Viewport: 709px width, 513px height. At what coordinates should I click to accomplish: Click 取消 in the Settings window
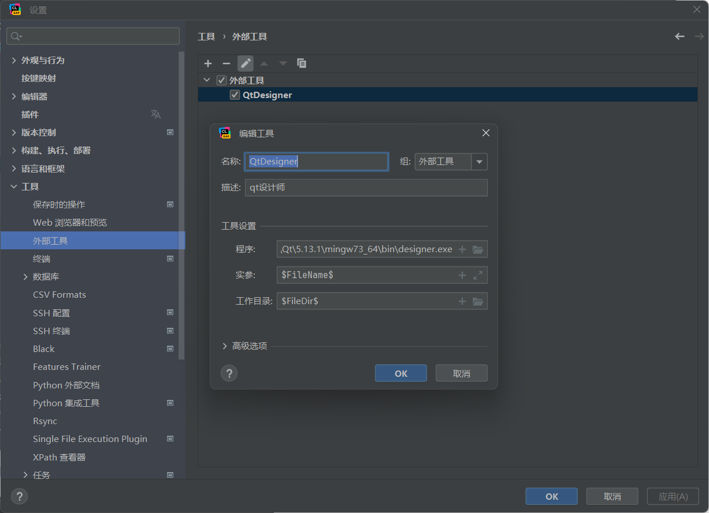613,496
